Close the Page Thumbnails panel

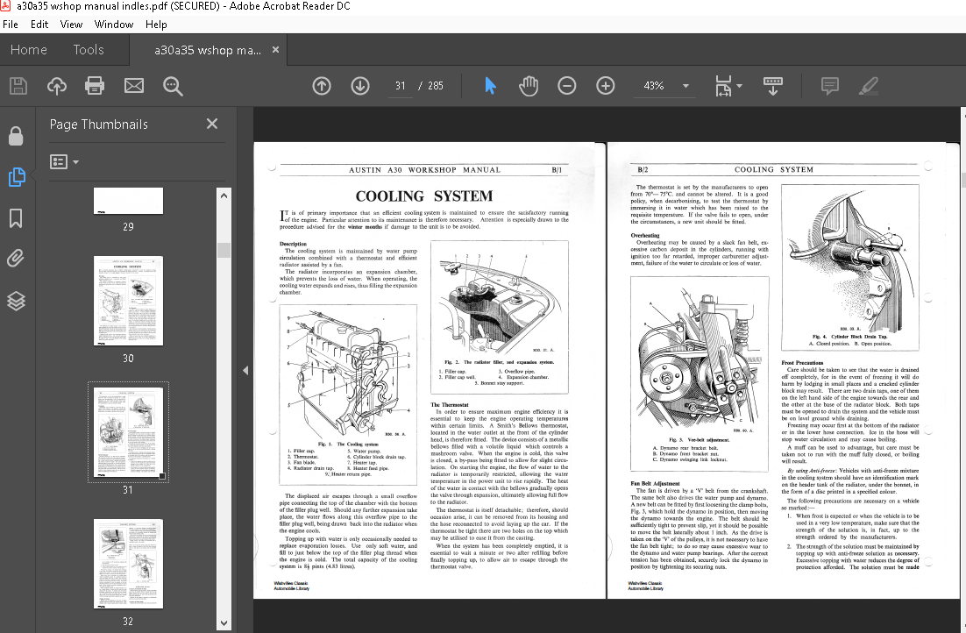pos(212,124)
